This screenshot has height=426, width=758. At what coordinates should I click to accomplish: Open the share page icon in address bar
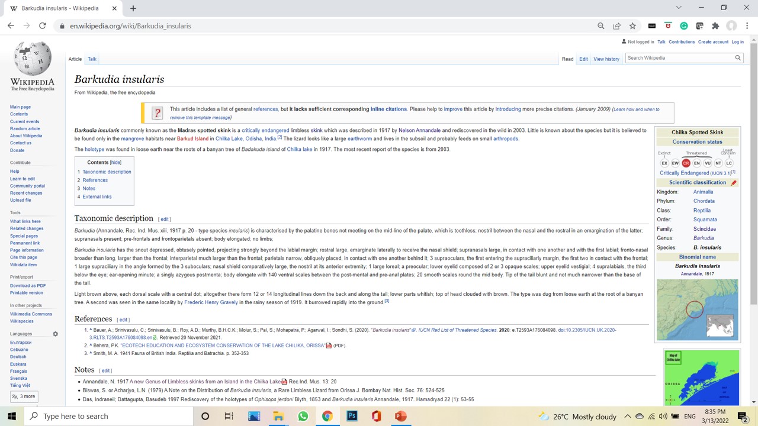click(x=616, y=26)
